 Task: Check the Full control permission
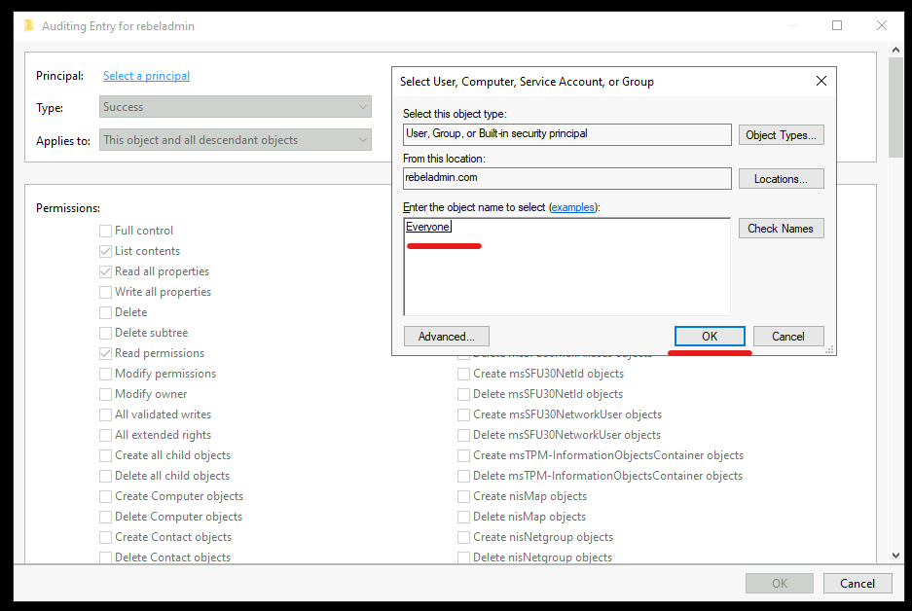click(105, 231)
